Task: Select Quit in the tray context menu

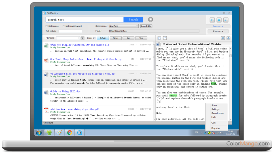Action: click(213, 123)
